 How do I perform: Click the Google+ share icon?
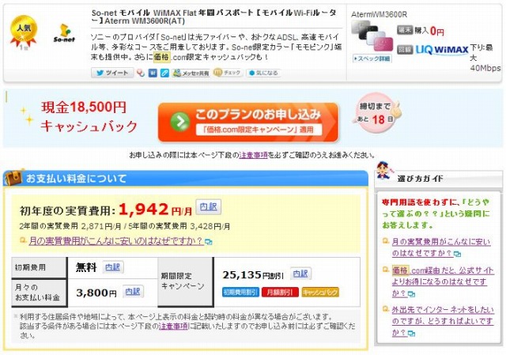(141, 73)
